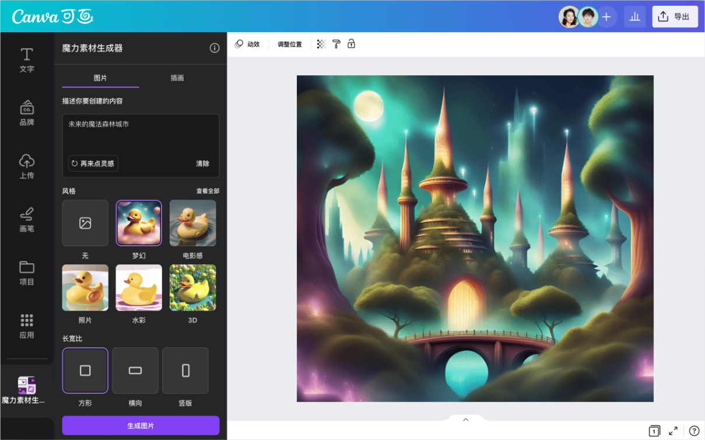Image resolution: width=705 pixels, height=440 pixels.
Task: Expand all styles via 查看全部
Action: click(x=208, y=191)
